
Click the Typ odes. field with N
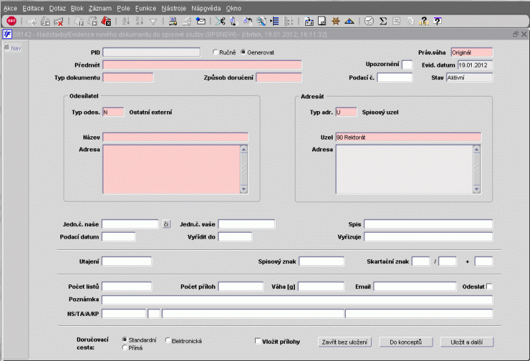pyautogui.click(x=113, y=112)
